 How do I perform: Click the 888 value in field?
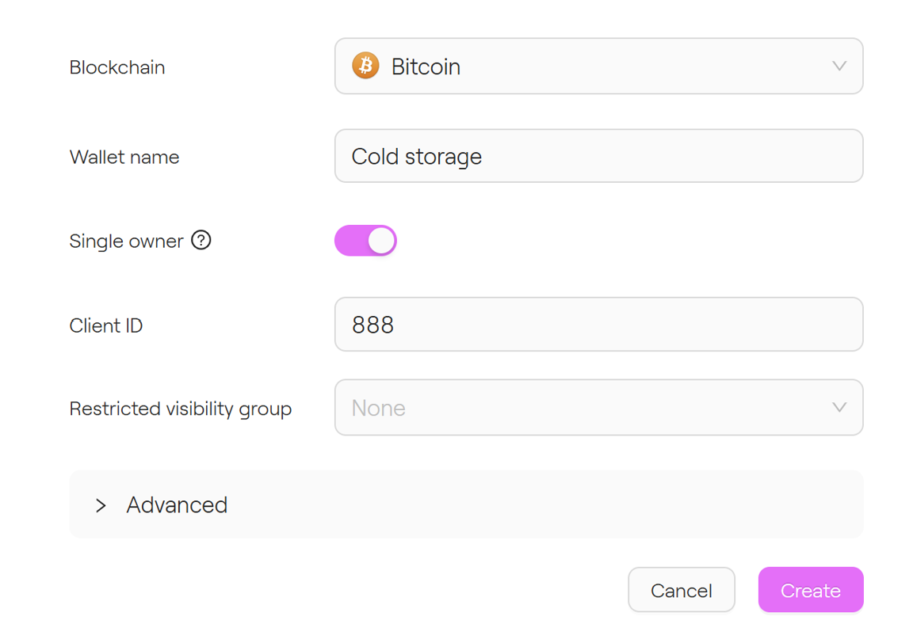pyautogui.click(x=373, y=325)
